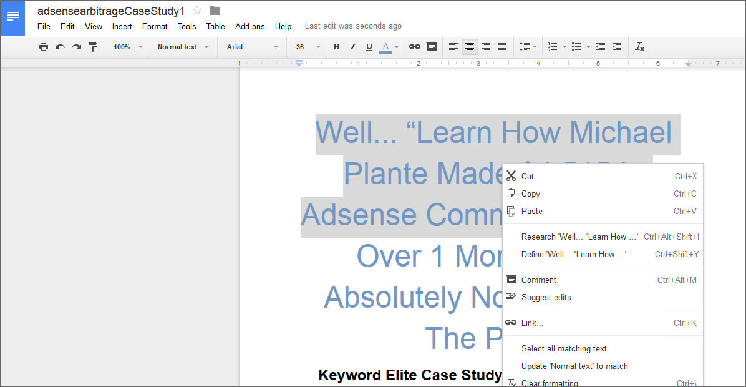This screenshot has width=746, height=387.
Task: Open the font size 36 dropdown
Action: click(308, 47)
